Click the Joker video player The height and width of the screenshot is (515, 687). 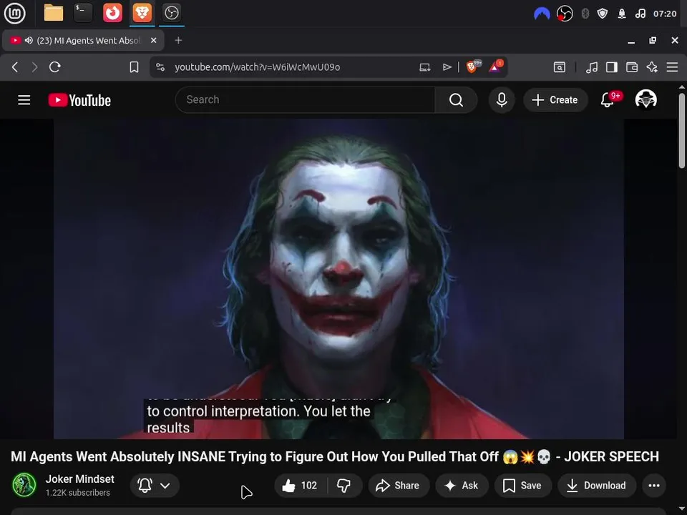(338, 278)
